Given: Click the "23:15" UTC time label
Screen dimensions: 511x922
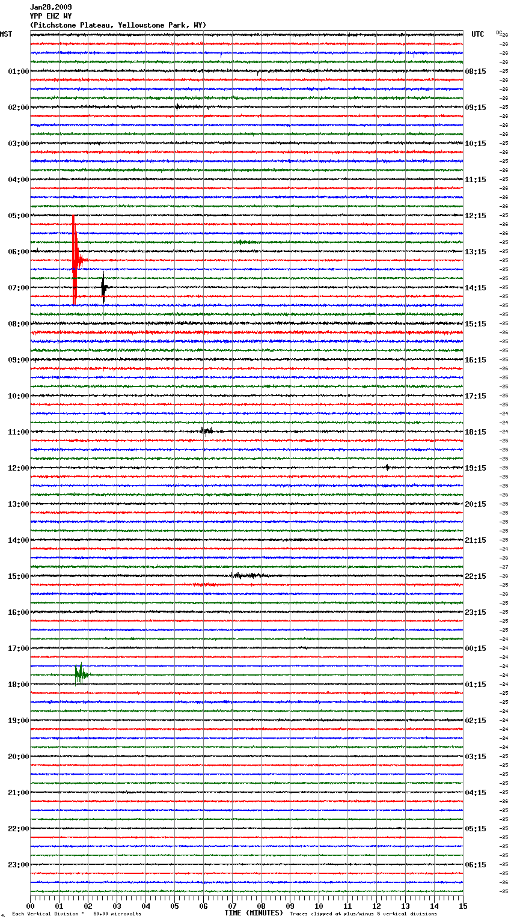Looking at the screenshot, I should (x=476, y=612).
